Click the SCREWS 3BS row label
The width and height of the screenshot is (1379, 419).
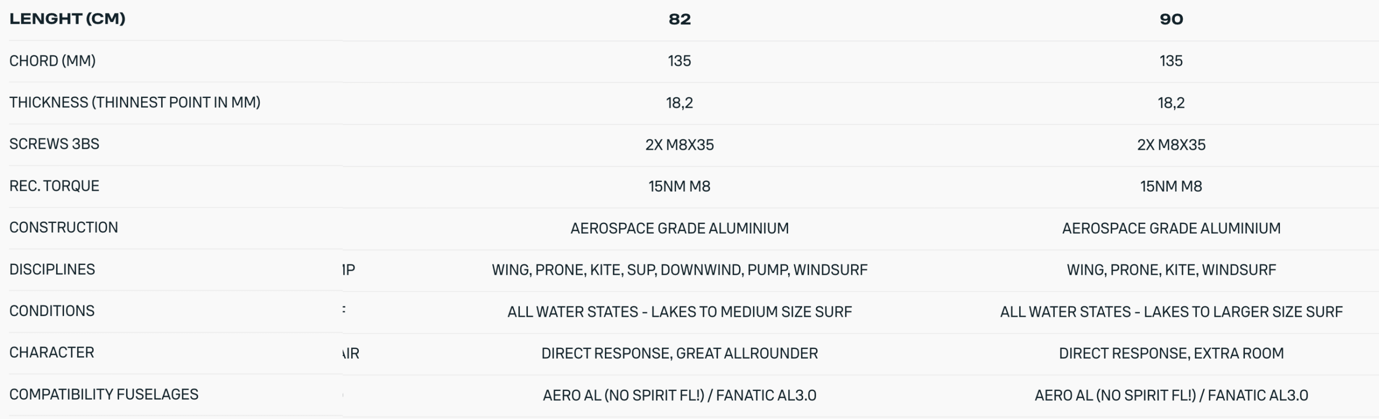tap(54, 144)
